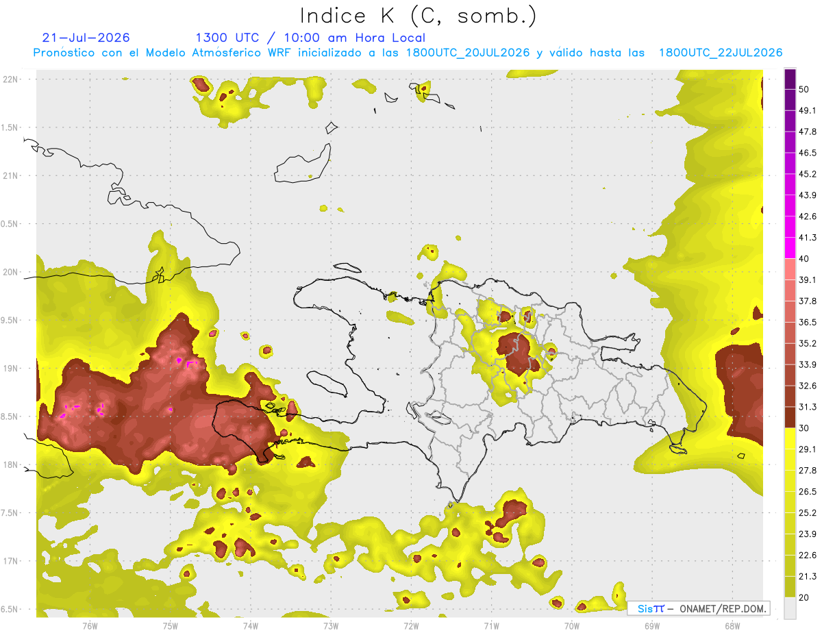This screenshot has width=822, height=635.
Task: Click the colorbar label "45.2"
Action: coord(807,174)
